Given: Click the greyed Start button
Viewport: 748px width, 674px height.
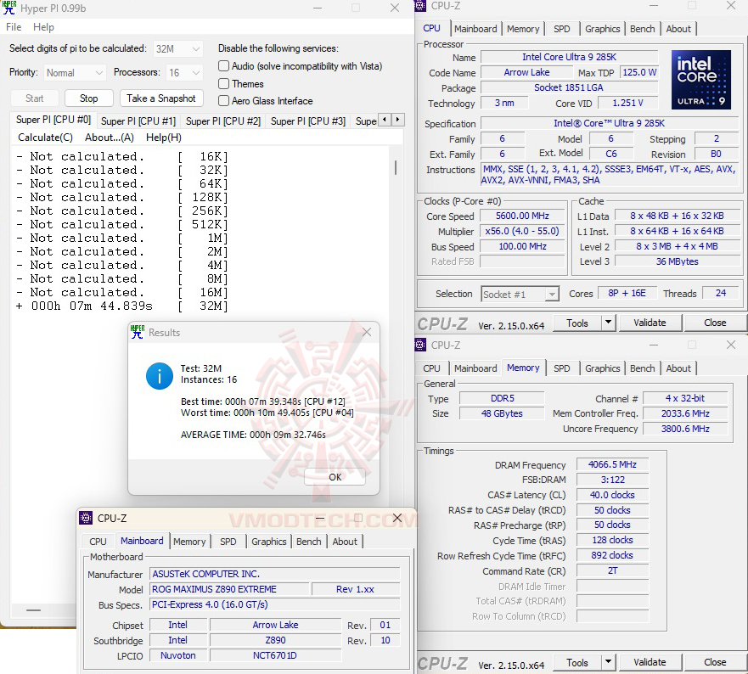Looking at the screenshot, I should click(x=34, y=98).
